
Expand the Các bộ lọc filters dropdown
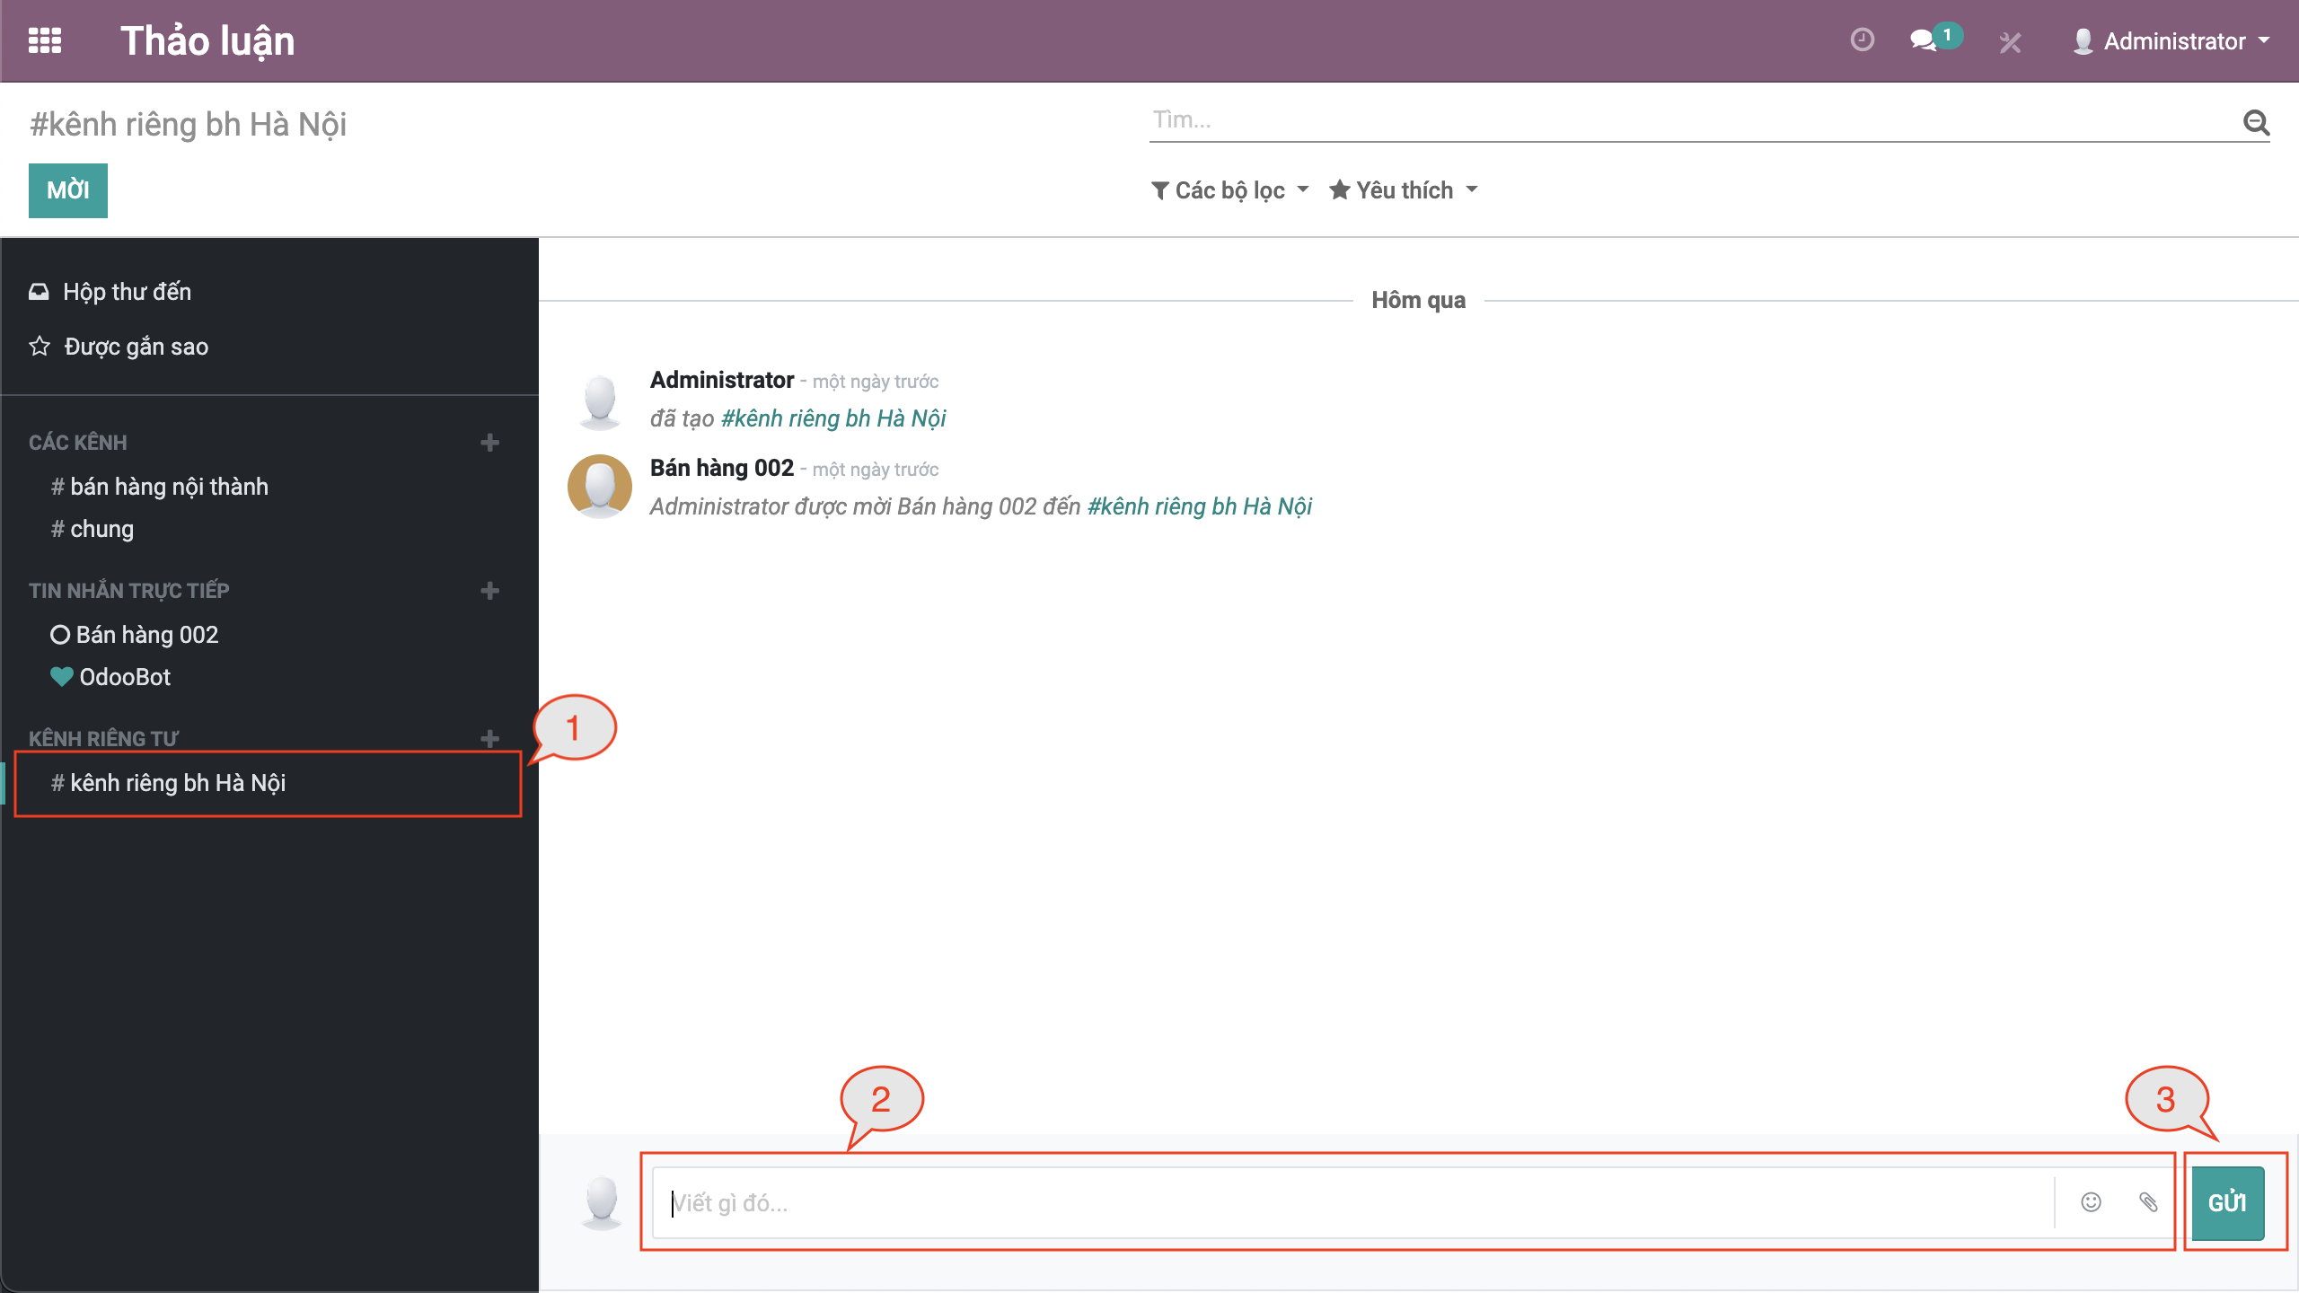[1229, 190]
